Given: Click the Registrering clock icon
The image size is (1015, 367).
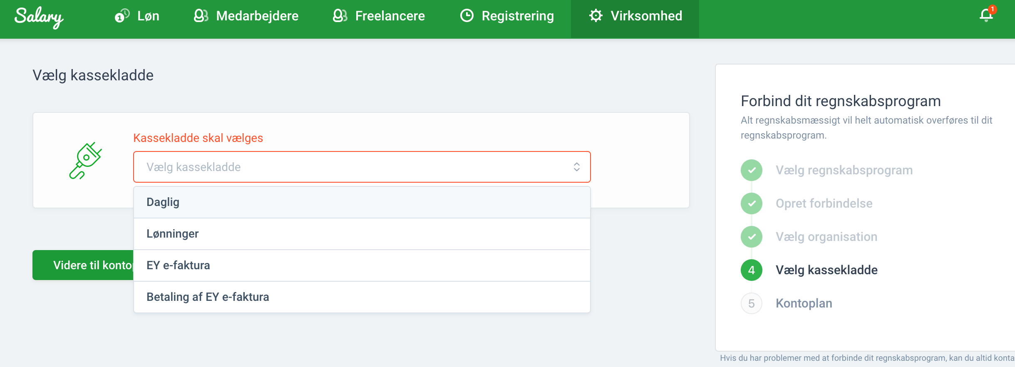Looking at the screenshot, I should tap(467, 16).
